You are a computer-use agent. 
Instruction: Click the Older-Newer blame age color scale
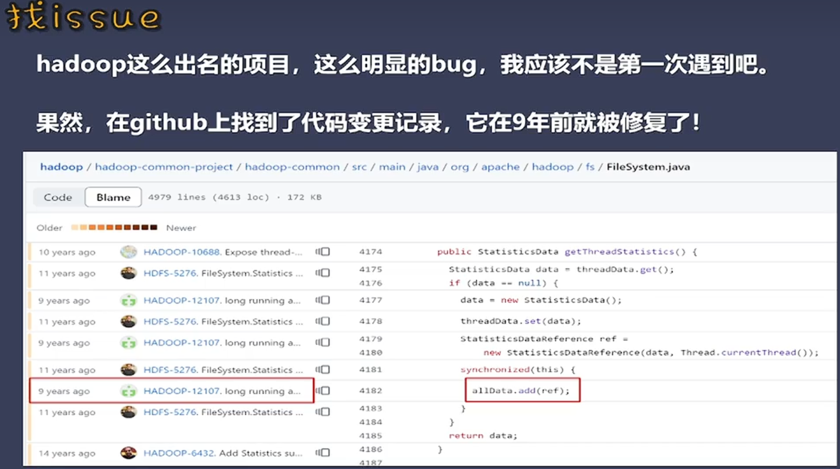pos(114,228)
